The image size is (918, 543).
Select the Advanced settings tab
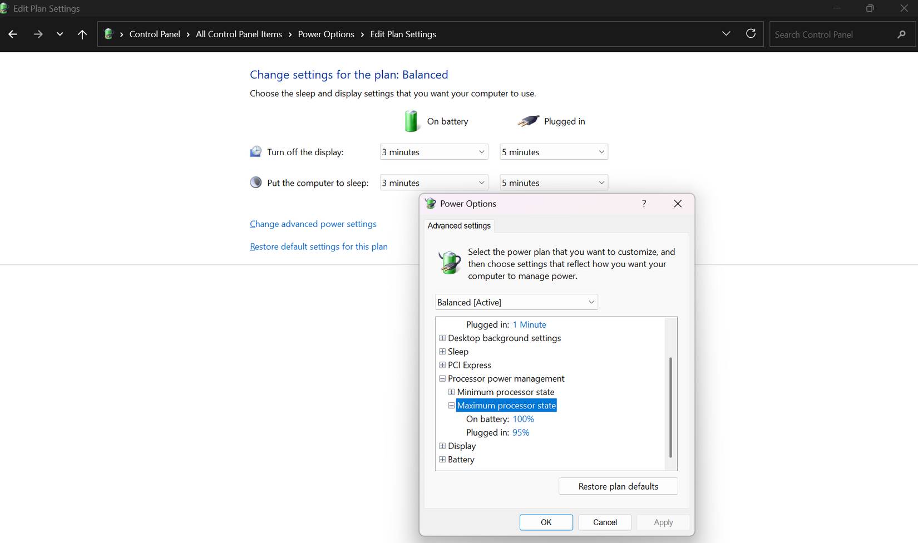point(458,225)
